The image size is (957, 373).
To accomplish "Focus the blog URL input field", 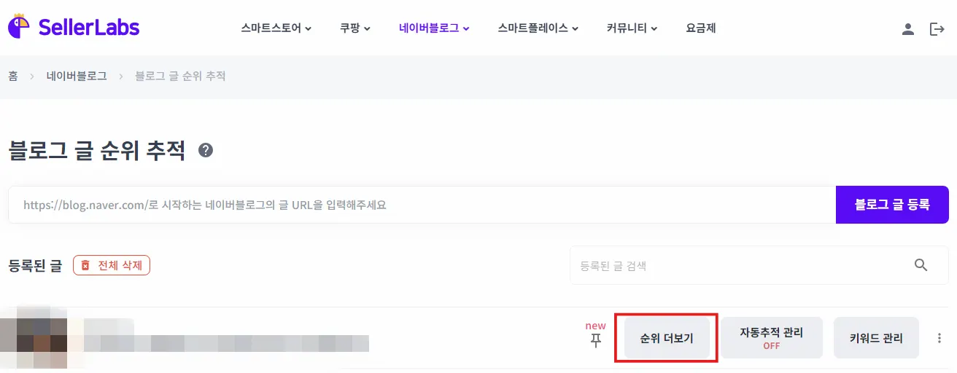I will coord(422,205).
